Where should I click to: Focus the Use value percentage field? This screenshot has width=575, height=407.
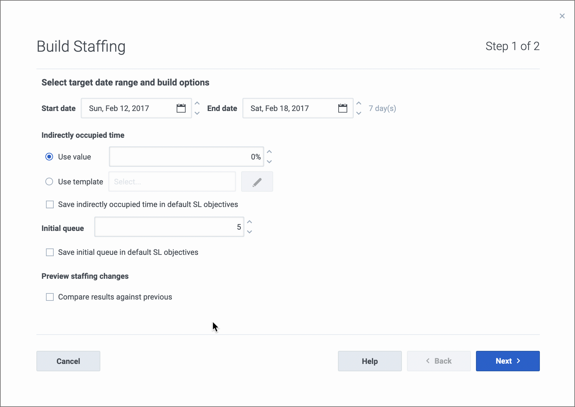[187, 157]
